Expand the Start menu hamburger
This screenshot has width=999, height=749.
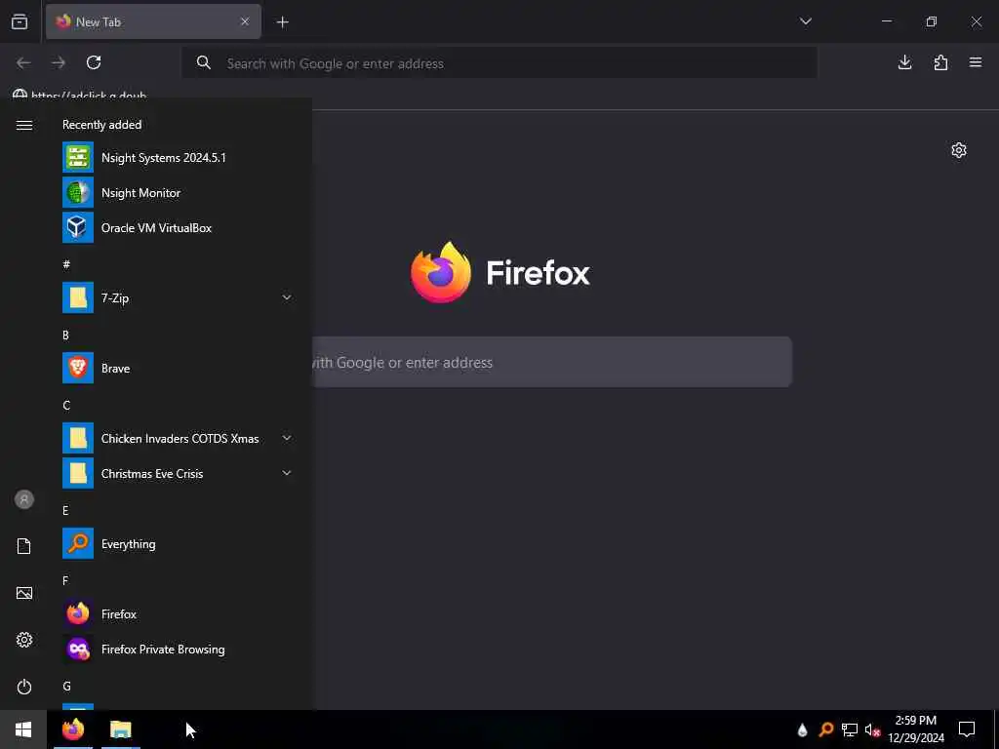24,126
